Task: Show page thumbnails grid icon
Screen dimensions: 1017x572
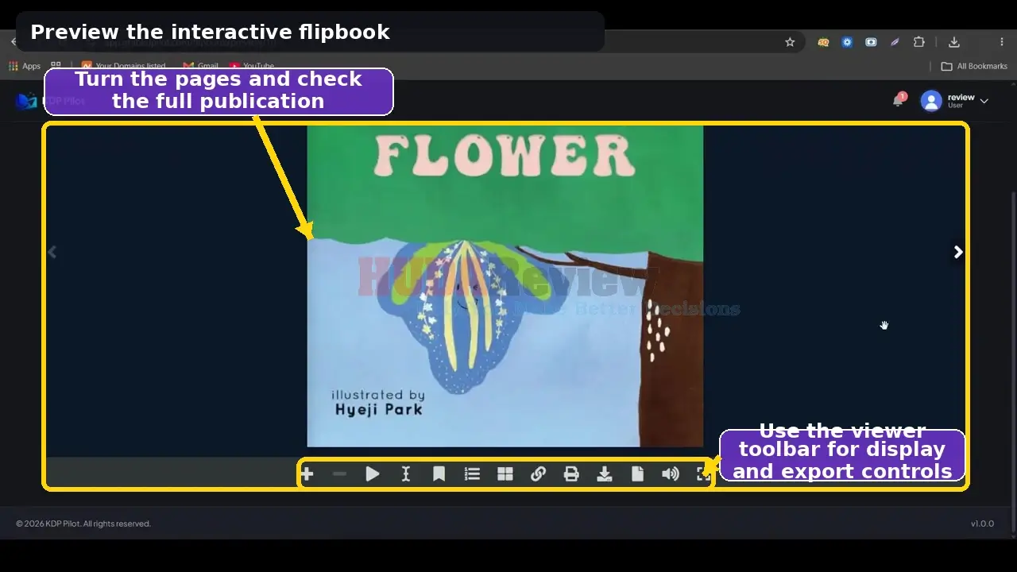Action: tap(505, 474)
